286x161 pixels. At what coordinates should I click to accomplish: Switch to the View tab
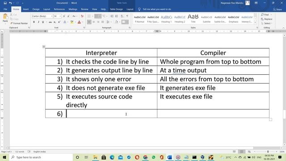pos(94,9)
